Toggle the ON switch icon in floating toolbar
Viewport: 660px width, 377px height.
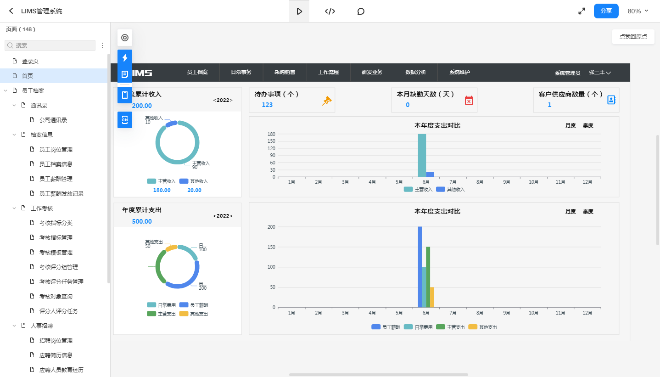click(x=124, y=120)
